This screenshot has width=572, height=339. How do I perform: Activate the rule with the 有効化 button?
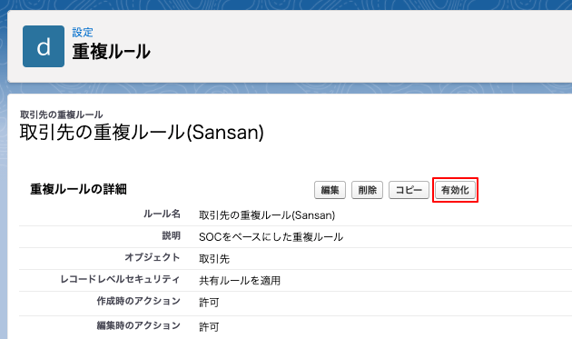pos(455,190)
